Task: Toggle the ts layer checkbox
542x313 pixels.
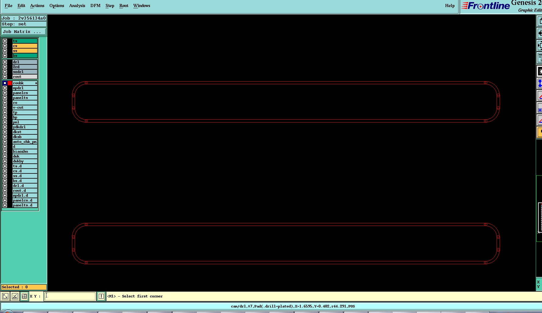Action: [x=5, y=41]
